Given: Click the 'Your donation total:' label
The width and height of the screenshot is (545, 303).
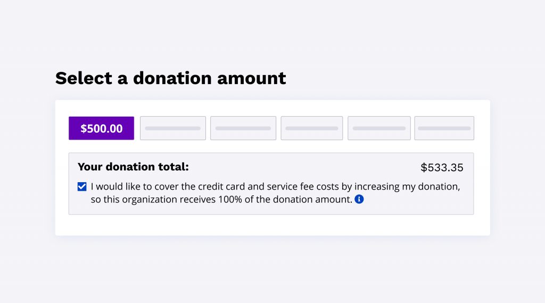Looking at the screenshot, I should (x=133, y=167).
